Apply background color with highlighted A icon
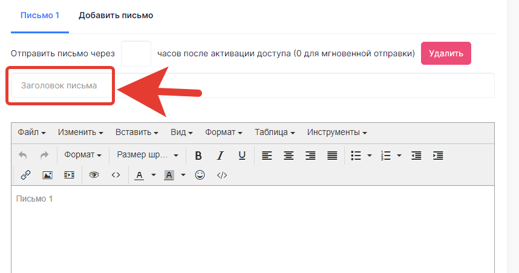This screenshot has width=519, height=273. [169, 175]
